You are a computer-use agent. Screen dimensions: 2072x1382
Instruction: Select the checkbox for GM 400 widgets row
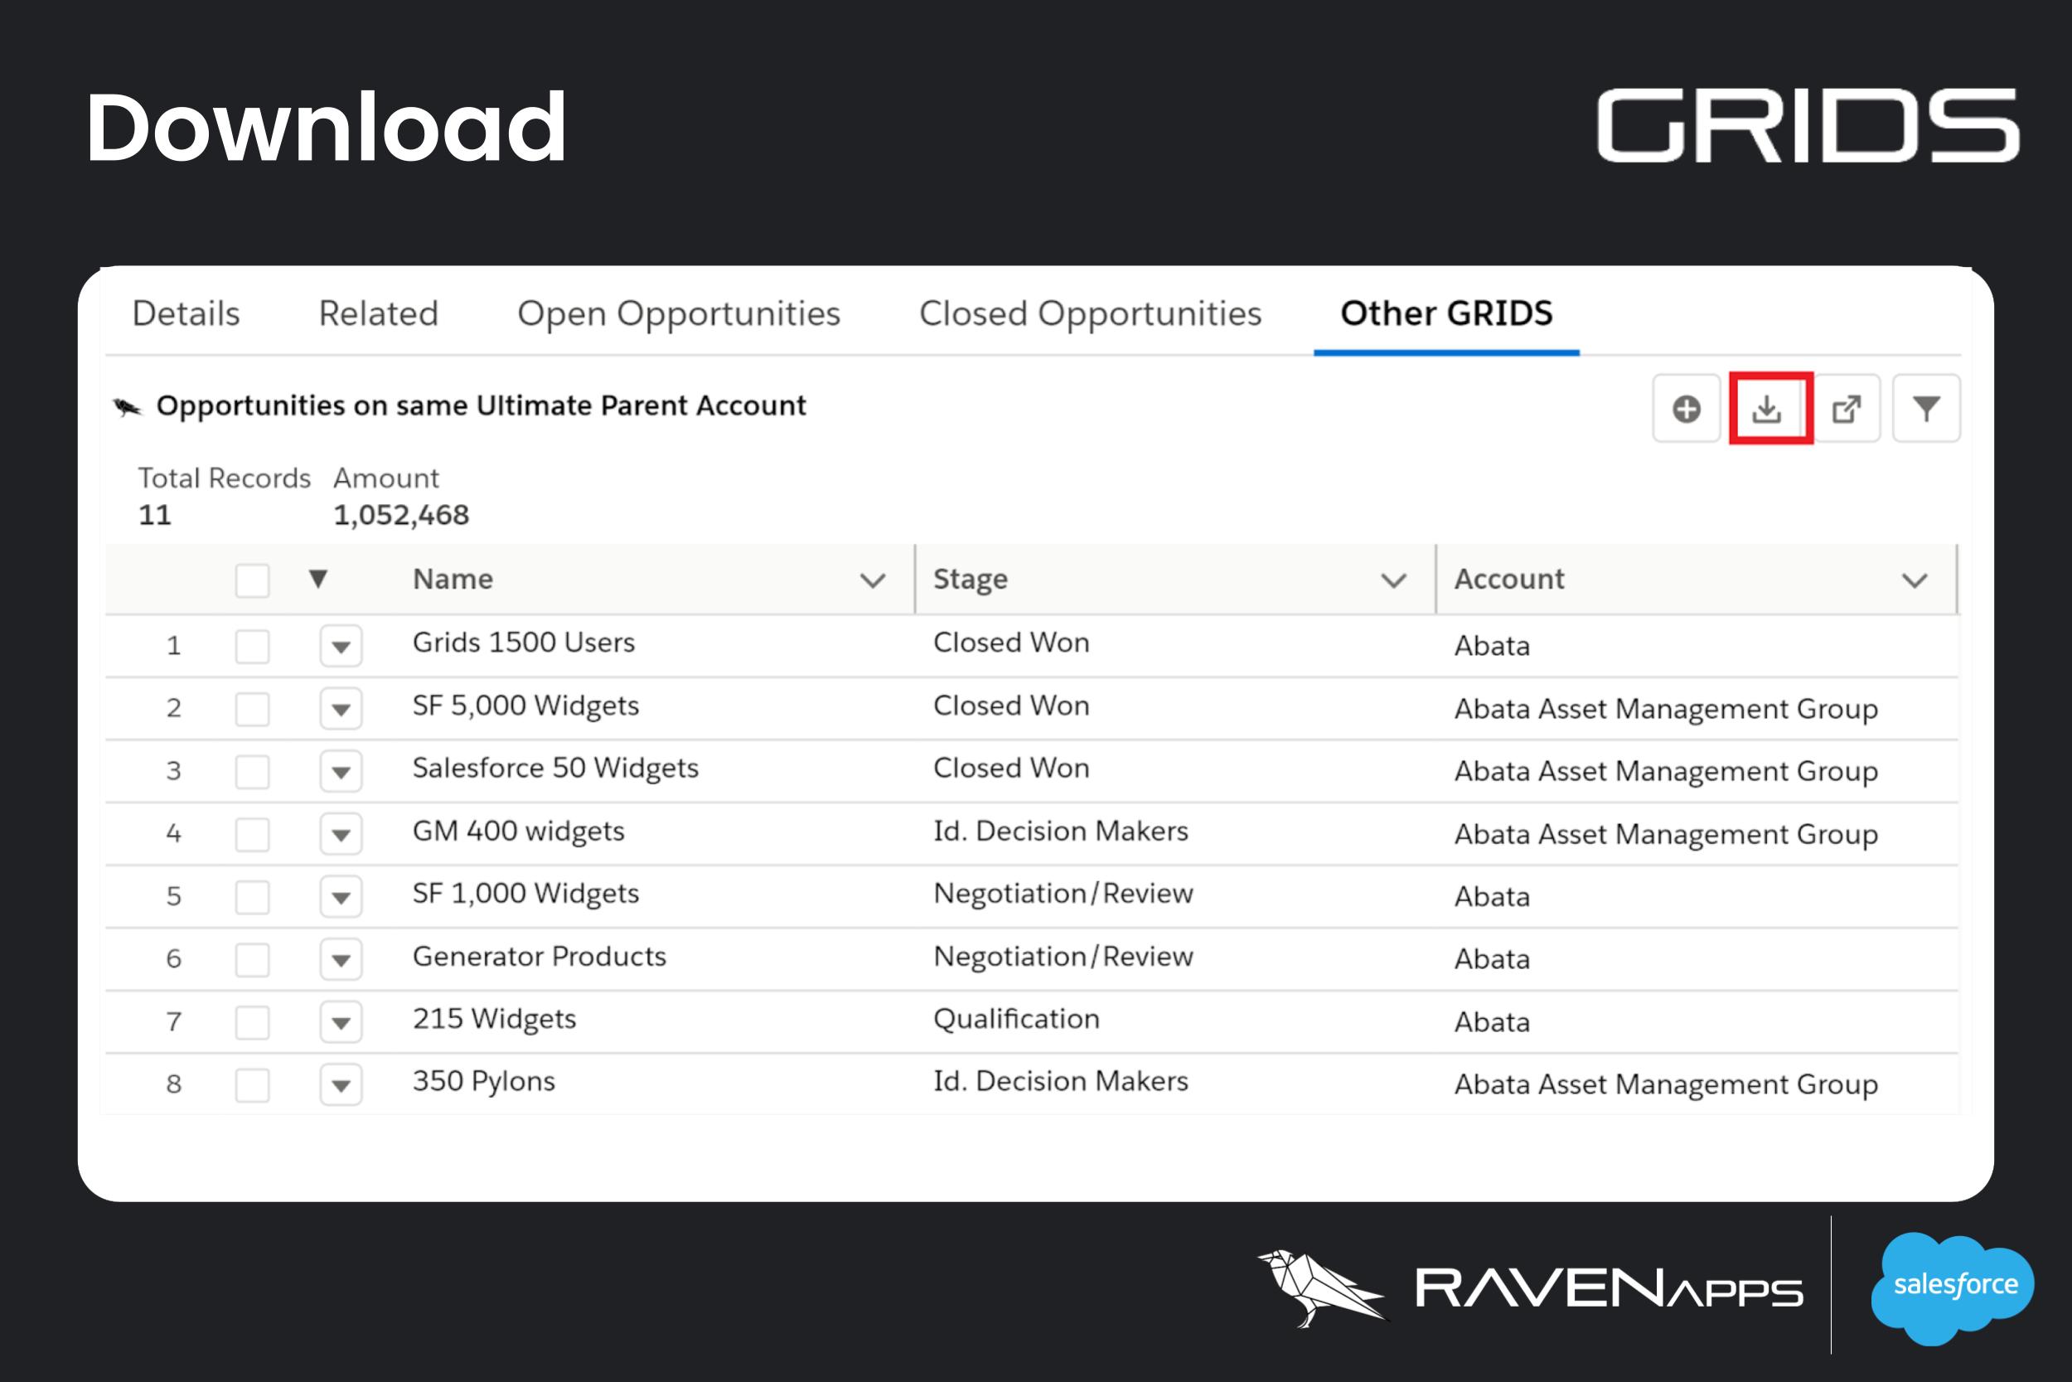pos(252,834)
